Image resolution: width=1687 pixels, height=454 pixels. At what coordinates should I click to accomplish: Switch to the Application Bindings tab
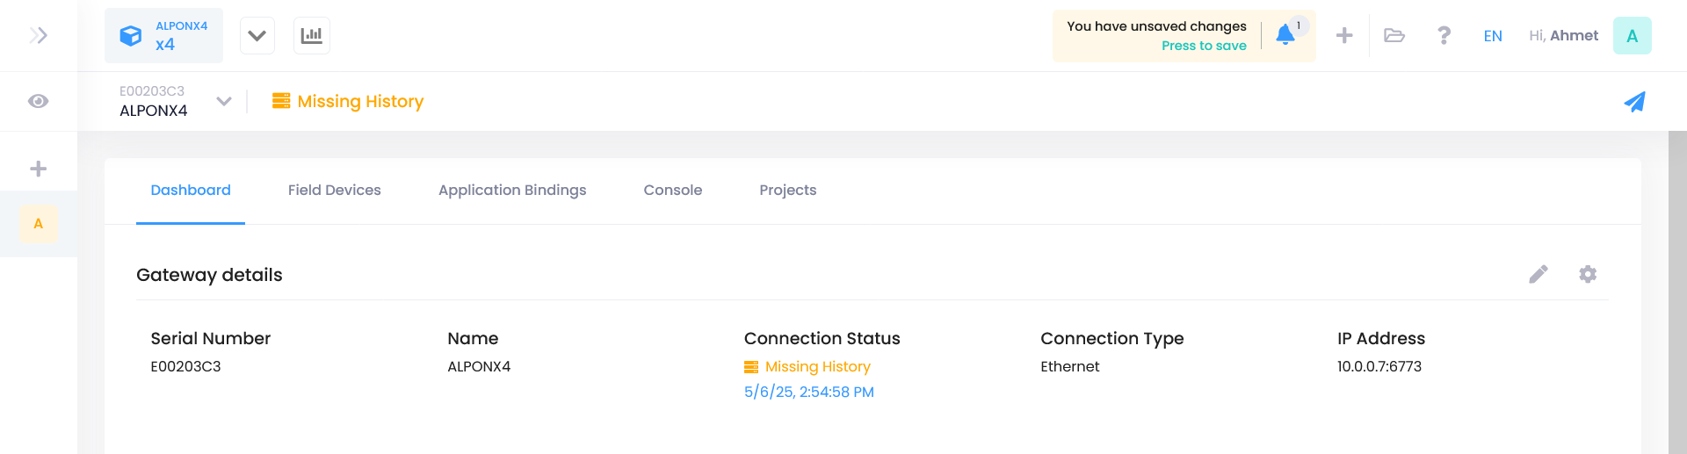coord(512,190)
